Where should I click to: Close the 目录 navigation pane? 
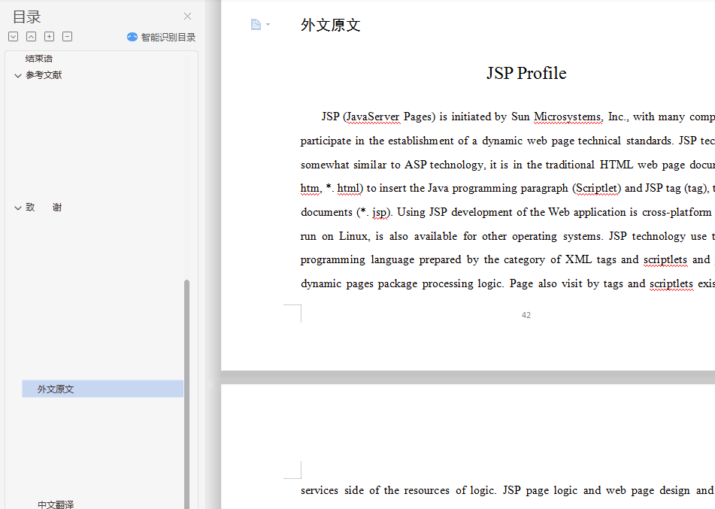187,17
